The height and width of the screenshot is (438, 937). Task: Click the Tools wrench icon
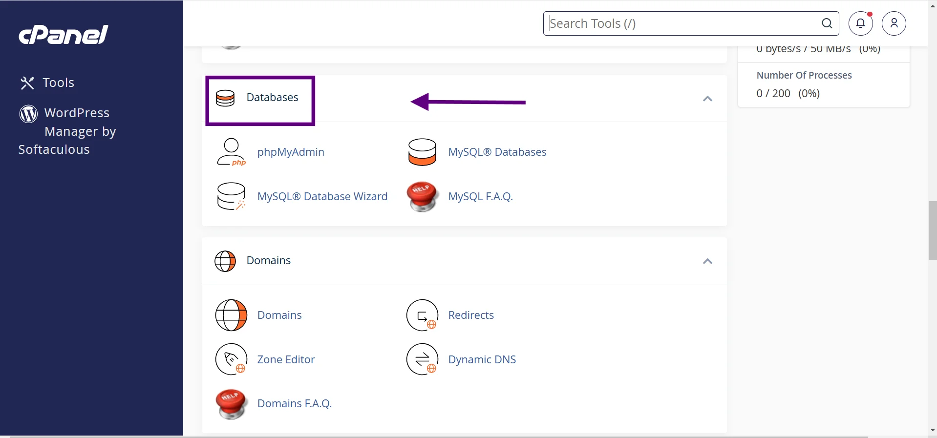tap(27, 83)
